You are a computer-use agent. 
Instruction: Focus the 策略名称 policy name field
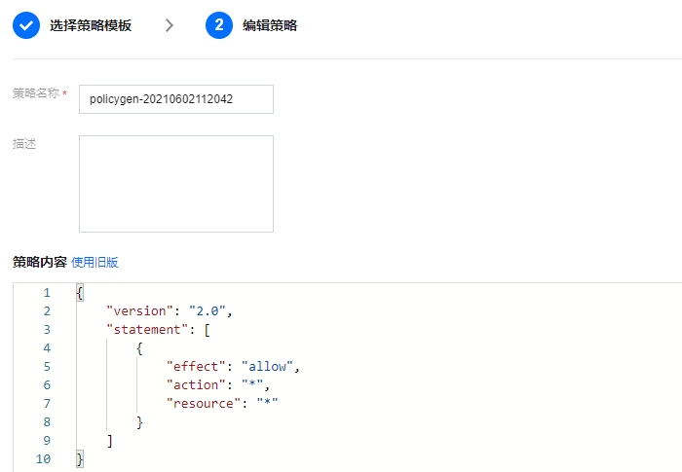point(175,99)
